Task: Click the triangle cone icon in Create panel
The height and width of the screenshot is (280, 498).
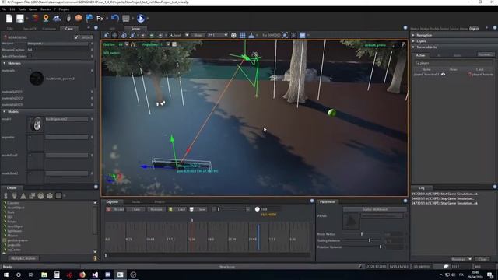Action: 23,196
